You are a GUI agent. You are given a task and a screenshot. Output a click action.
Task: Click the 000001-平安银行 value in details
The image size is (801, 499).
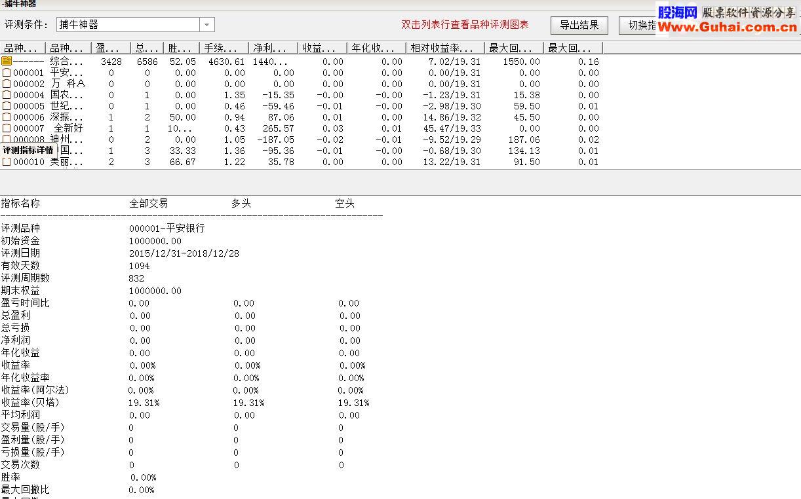click(x=167, y=229)
